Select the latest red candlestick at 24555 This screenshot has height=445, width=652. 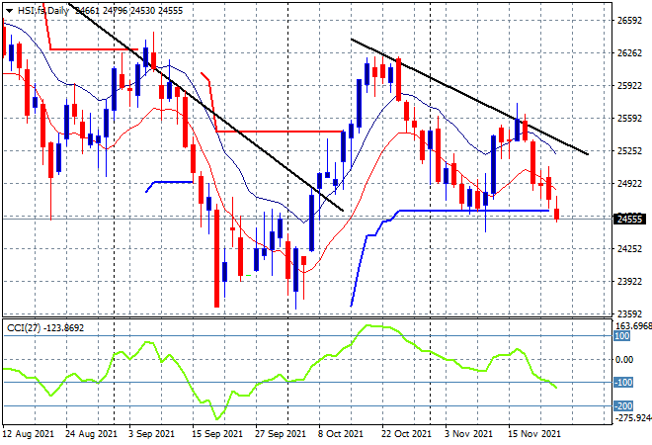pos(557,214)
